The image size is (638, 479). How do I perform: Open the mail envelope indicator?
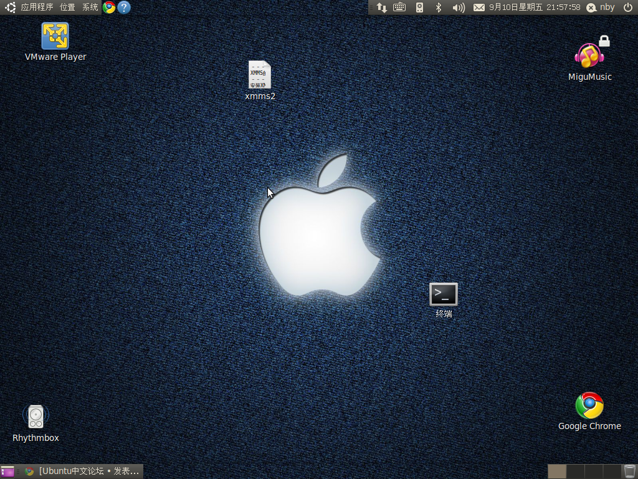(479, 7)
